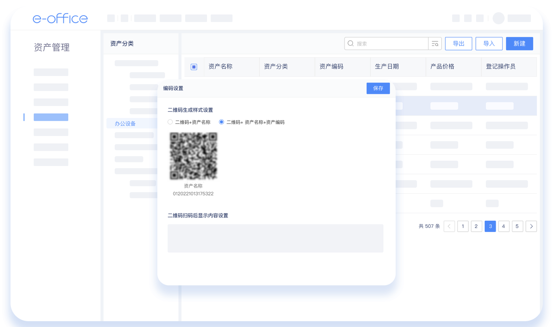Open page 1 of the results

point(463,226)
